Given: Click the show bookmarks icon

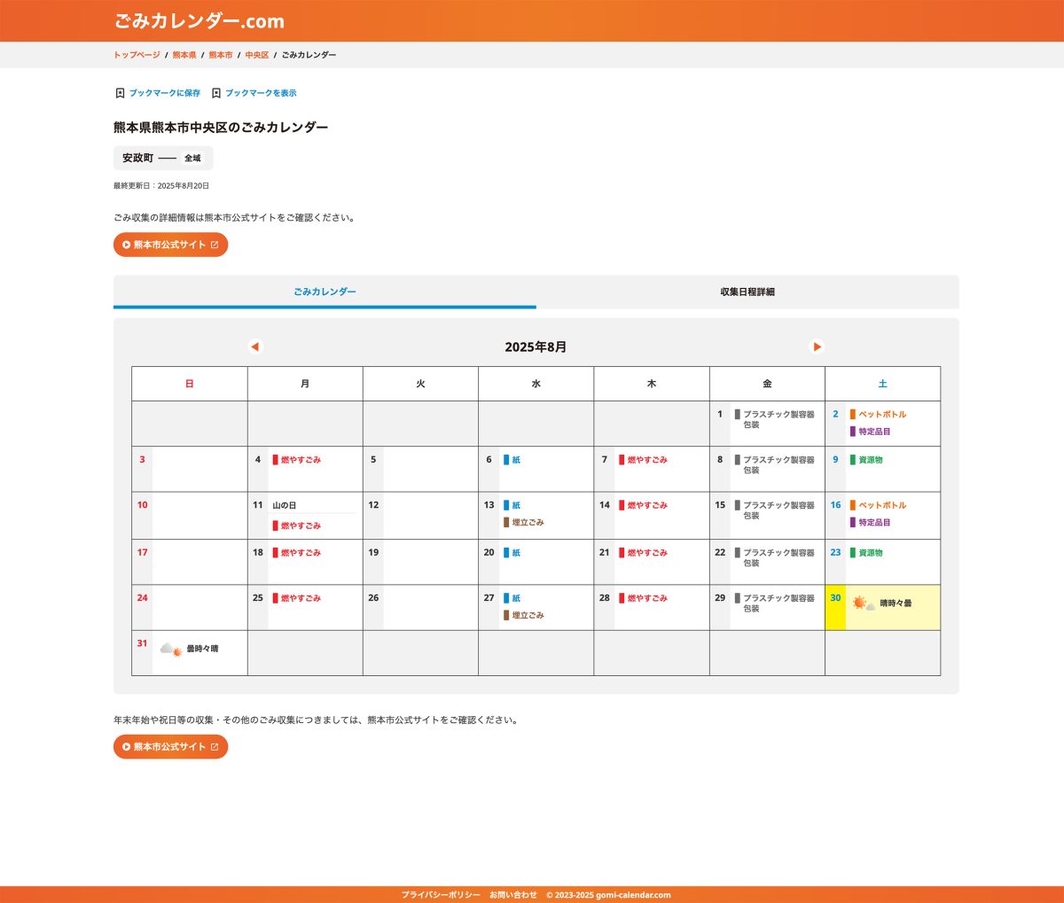Looking at the screenshot, I should point(215,93).
